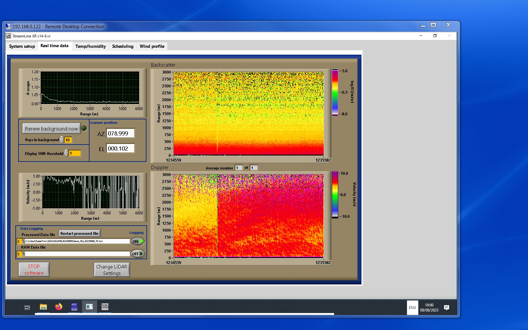Open the notification center icon
Image resolution: width=528 pixels, height=330 pixels.
[x=446, y=307]
